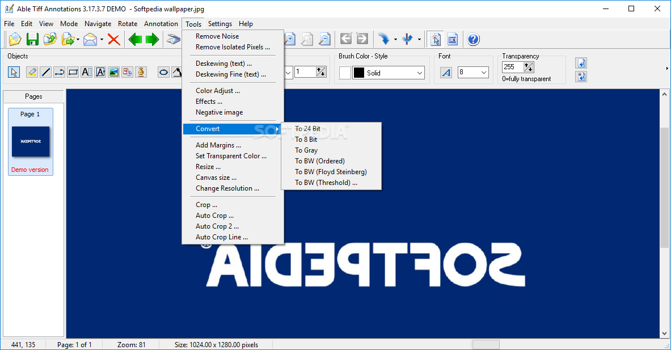Select the rubber stamp tool

click(141, 72)
